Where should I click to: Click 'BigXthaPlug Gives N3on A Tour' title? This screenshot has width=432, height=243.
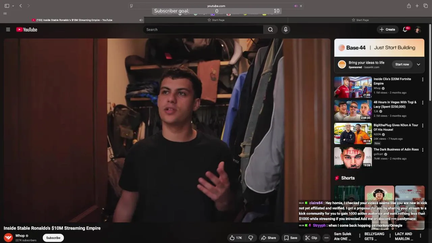tap(396, 127)
